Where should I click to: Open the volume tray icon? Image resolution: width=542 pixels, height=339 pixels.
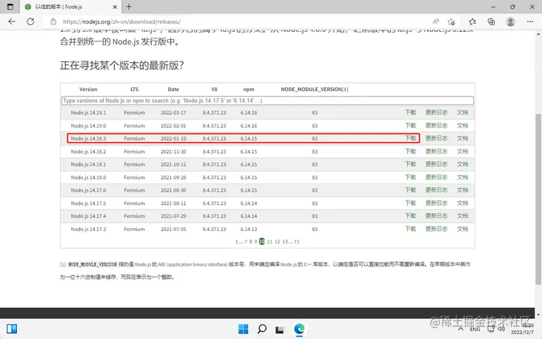click(501, 329)
